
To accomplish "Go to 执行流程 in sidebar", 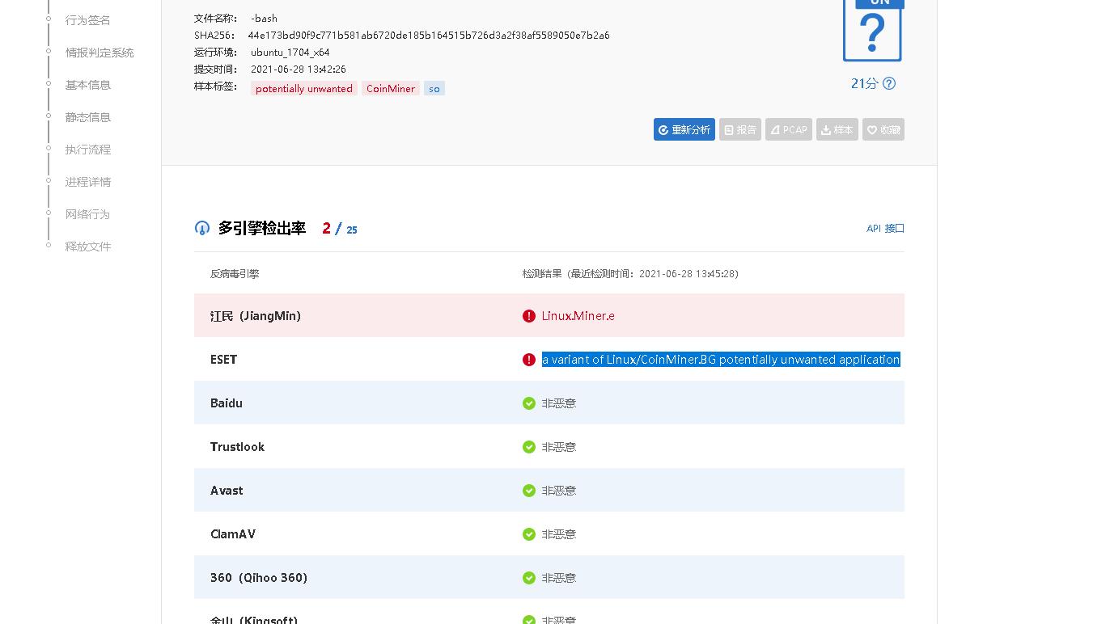I will coord(88,150).
